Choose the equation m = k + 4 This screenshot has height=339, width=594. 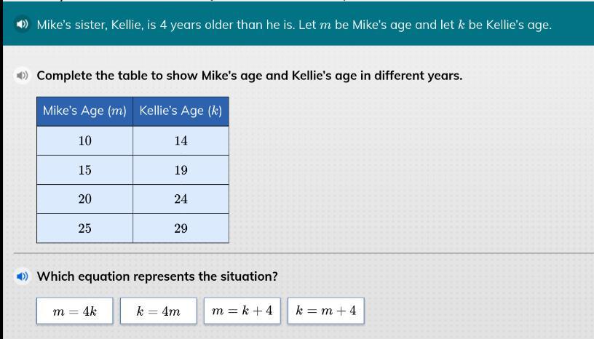click(242, 311)
